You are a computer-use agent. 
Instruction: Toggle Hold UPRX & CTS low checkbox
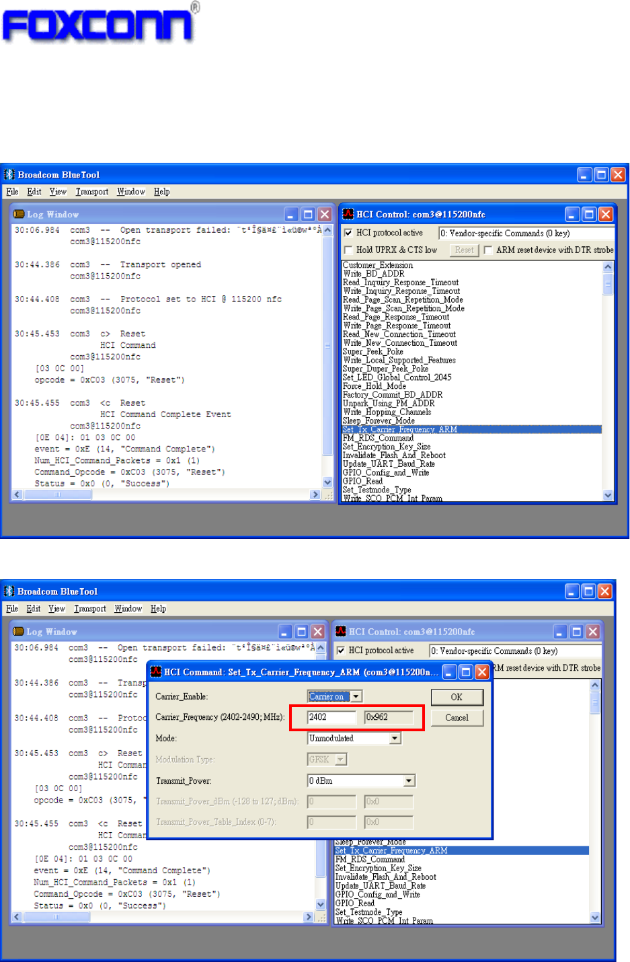348,250
